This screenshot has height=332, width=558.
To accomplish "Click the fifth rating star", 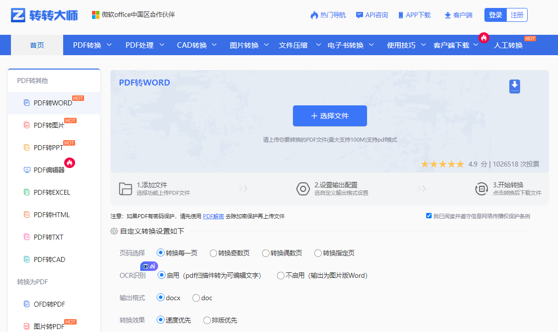I will point(461,164).
